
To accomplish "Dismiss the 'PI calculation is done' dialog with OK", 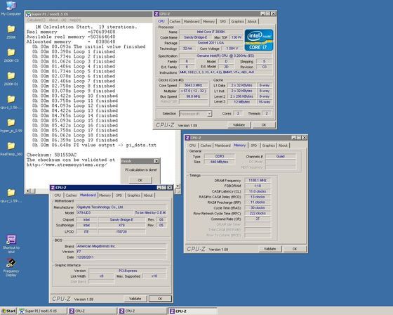I will point(140,180).
